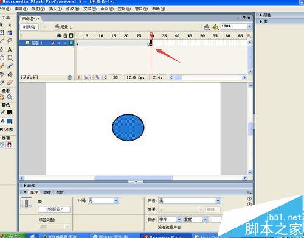Open the Edit (编辑) menu
The image size is (304, 238).
[21, 9]
